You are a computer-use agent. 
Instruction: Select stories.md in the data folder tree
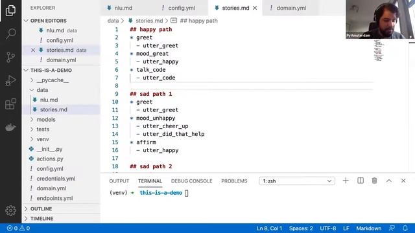(53, 109)
